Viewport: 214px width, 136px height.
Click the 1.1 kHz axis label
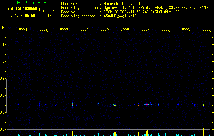3,44
